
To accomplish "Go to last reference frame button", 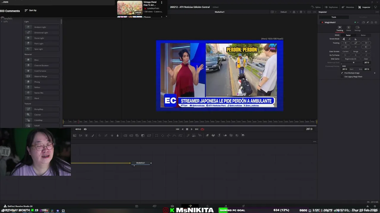I will coord(366,55).
